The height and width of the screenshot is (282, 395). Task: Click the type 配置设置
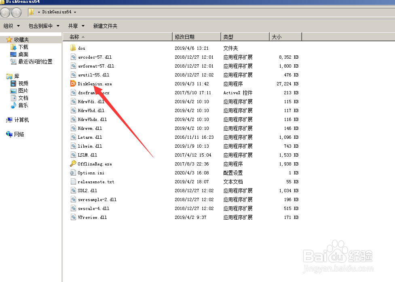coord(233,173)
